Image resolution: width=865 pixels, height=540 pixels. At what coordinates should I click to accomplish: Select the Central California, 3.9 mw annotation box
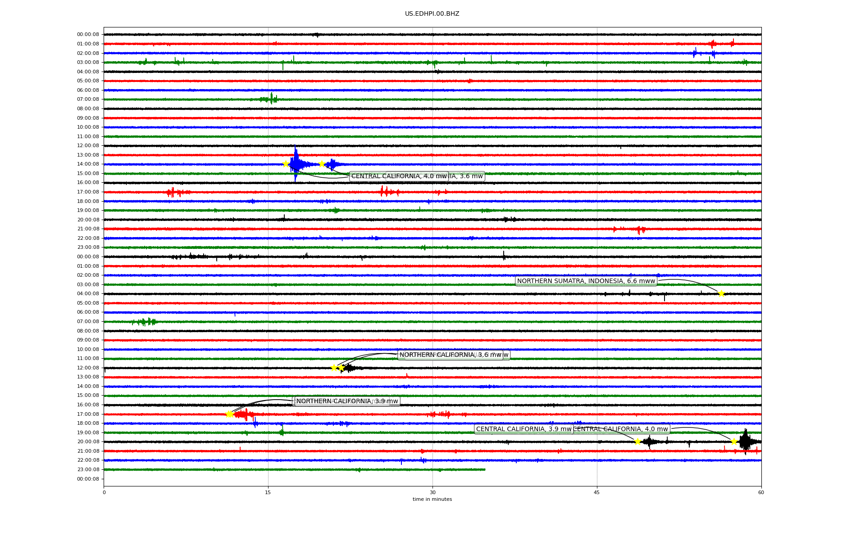(523, 429)
